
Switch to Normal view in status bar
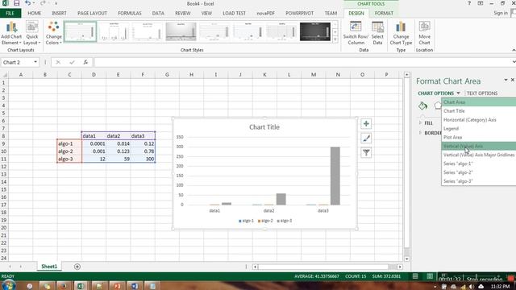point(415,276)
